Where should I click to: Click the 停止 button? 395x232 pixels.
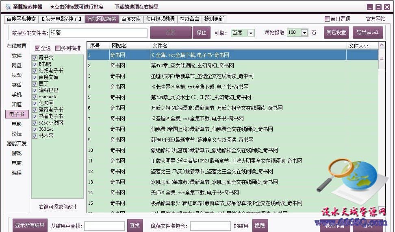(201, 33)
